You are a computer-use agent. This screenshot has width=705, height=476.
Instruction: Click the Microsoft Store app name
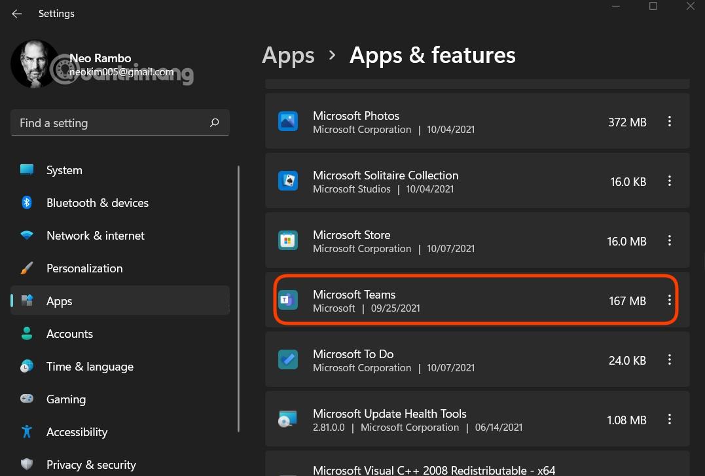click(352, 235)
